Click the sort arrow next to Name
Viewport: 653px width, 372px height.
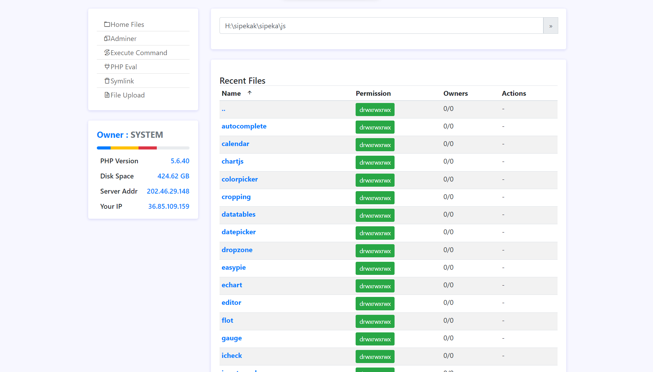[x=249, y=93]
